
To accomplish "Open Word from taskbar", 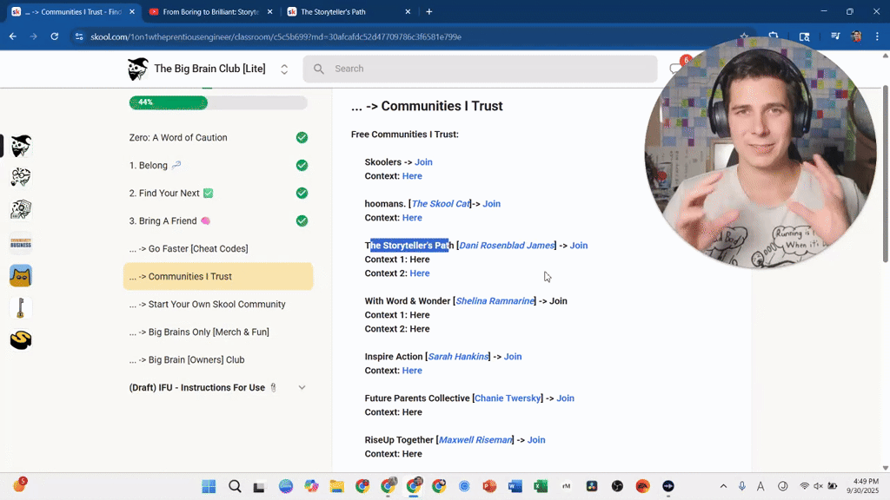I will tap(515, 486).
